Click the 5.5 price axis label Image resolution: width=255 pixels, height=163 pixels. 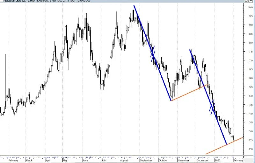coord(251,87)
